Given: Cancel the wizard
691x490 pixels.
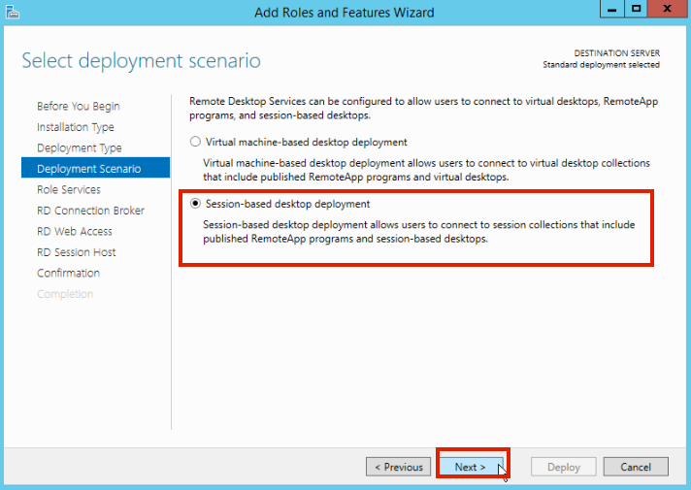Looking at the screenshot, I should point(636,467).
